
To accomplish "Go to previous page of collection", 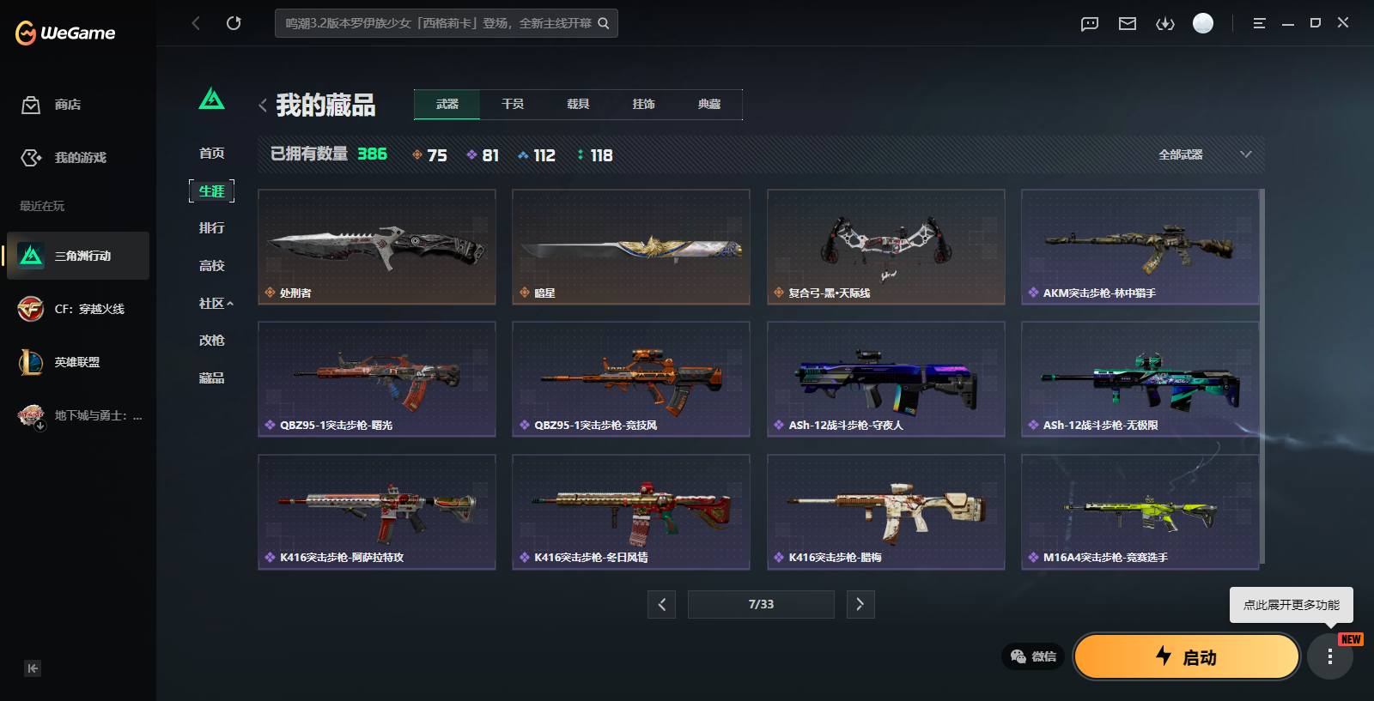I will point(661,604).
